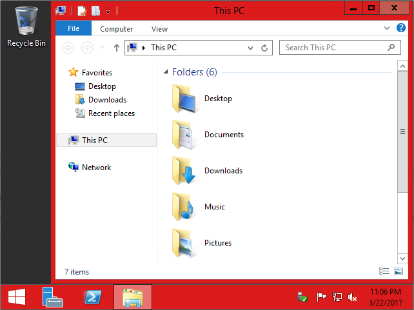This screenshot has width=414, height=310.
Task: Click File Explorer taskbar button
Action: tap(133, 297)
